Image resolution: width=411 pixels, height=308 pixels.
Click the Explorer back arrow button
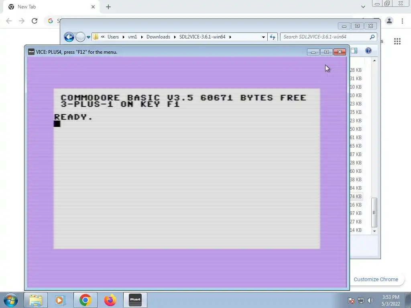coord(69,37)
